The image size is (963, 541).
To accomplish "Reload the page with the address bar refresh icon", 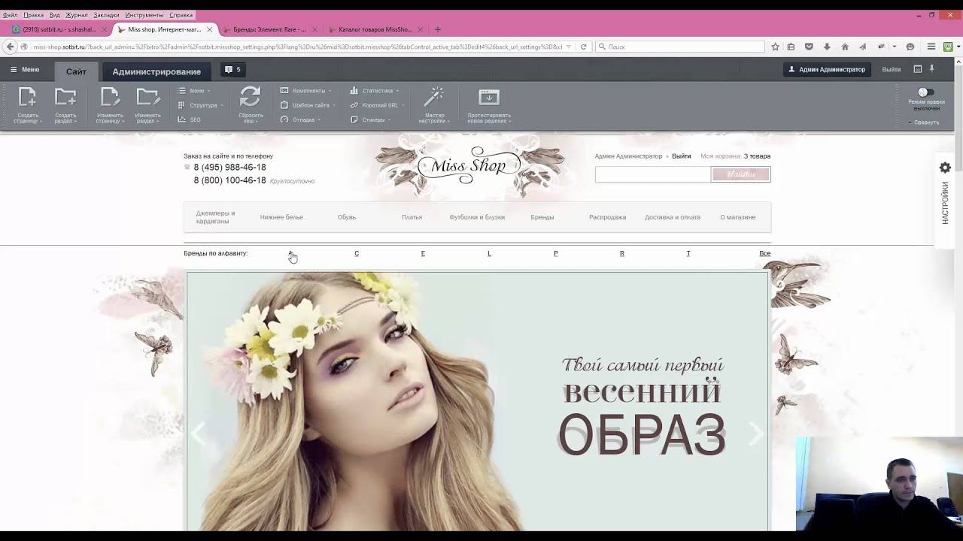I will [x=585, y=47].
